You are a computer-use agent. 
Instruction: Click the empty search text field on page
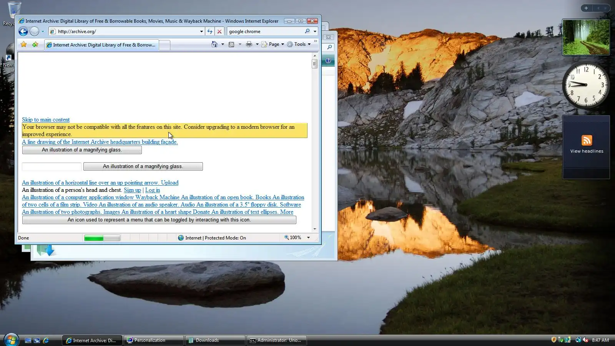click(x=52, y=166)
